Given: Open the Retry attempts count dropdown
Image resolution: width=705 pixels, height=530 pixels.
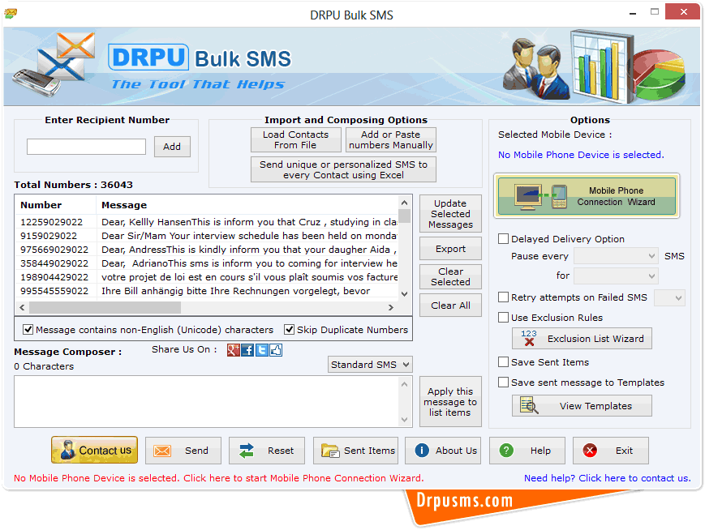Looking at the screenshot, I should (x=669, y=297).
